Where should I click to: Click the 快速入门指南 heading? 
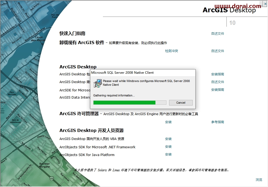pyautogui.click(x=72, y=33)
